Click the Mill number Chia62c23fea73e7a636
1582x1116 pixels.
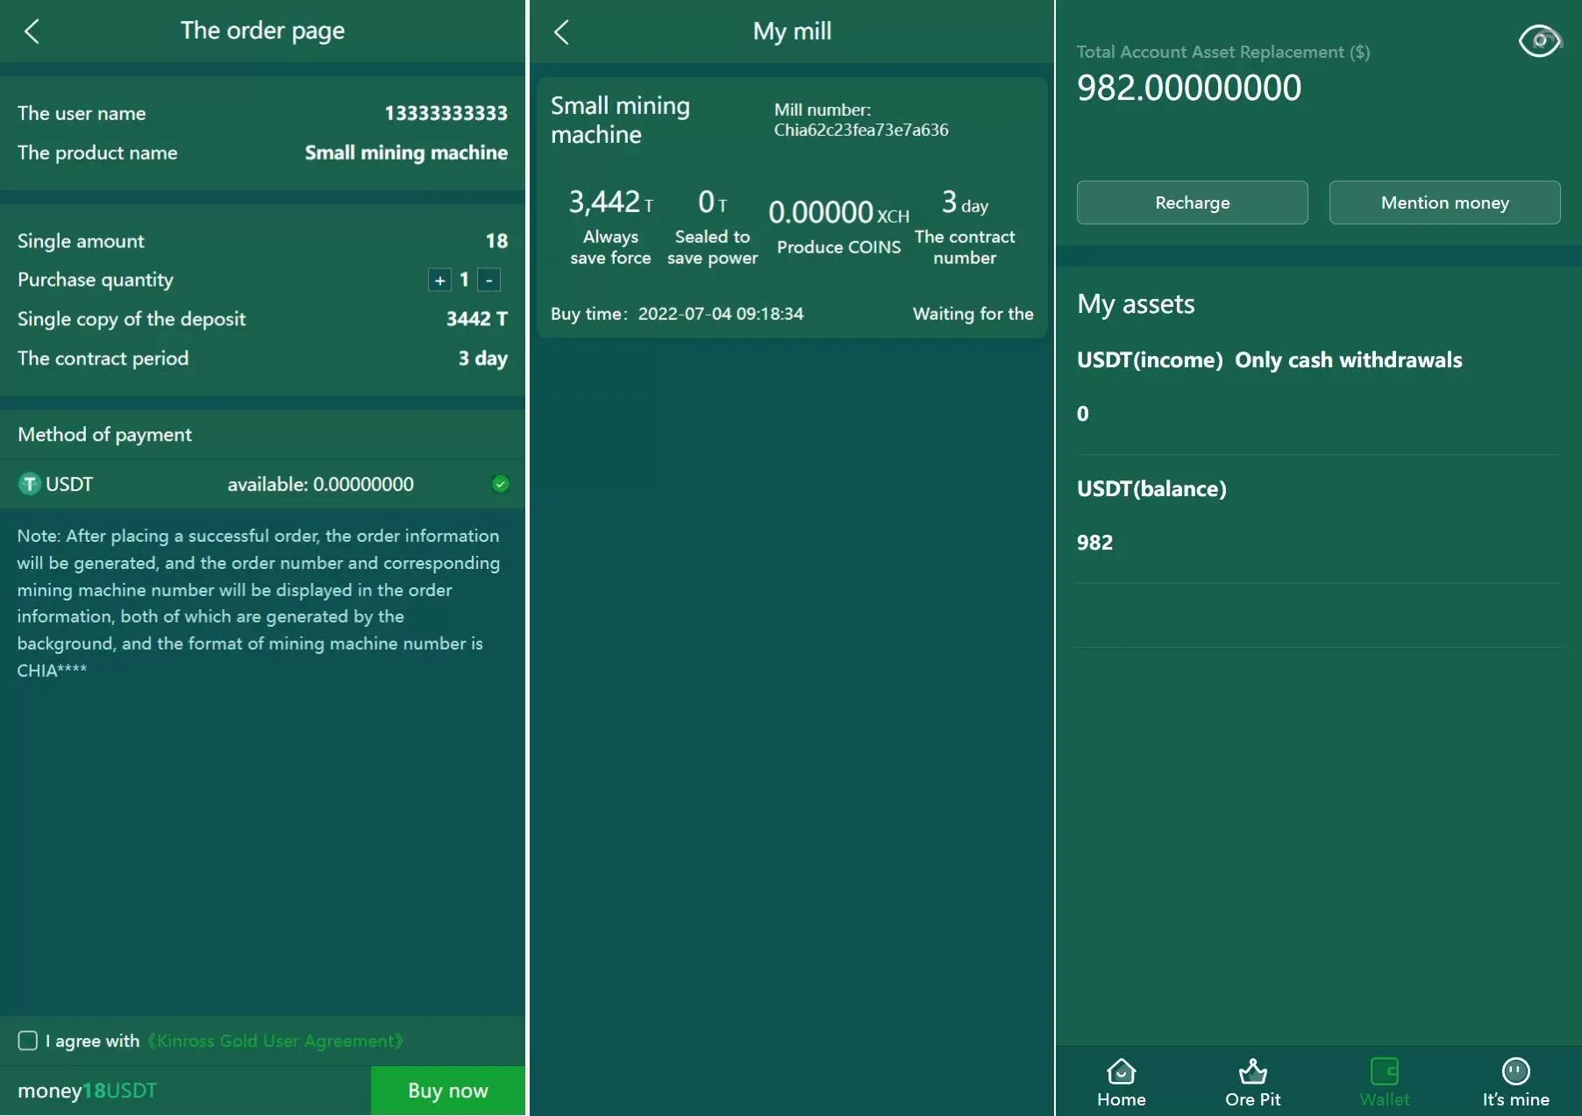click(x=860, y=130)
